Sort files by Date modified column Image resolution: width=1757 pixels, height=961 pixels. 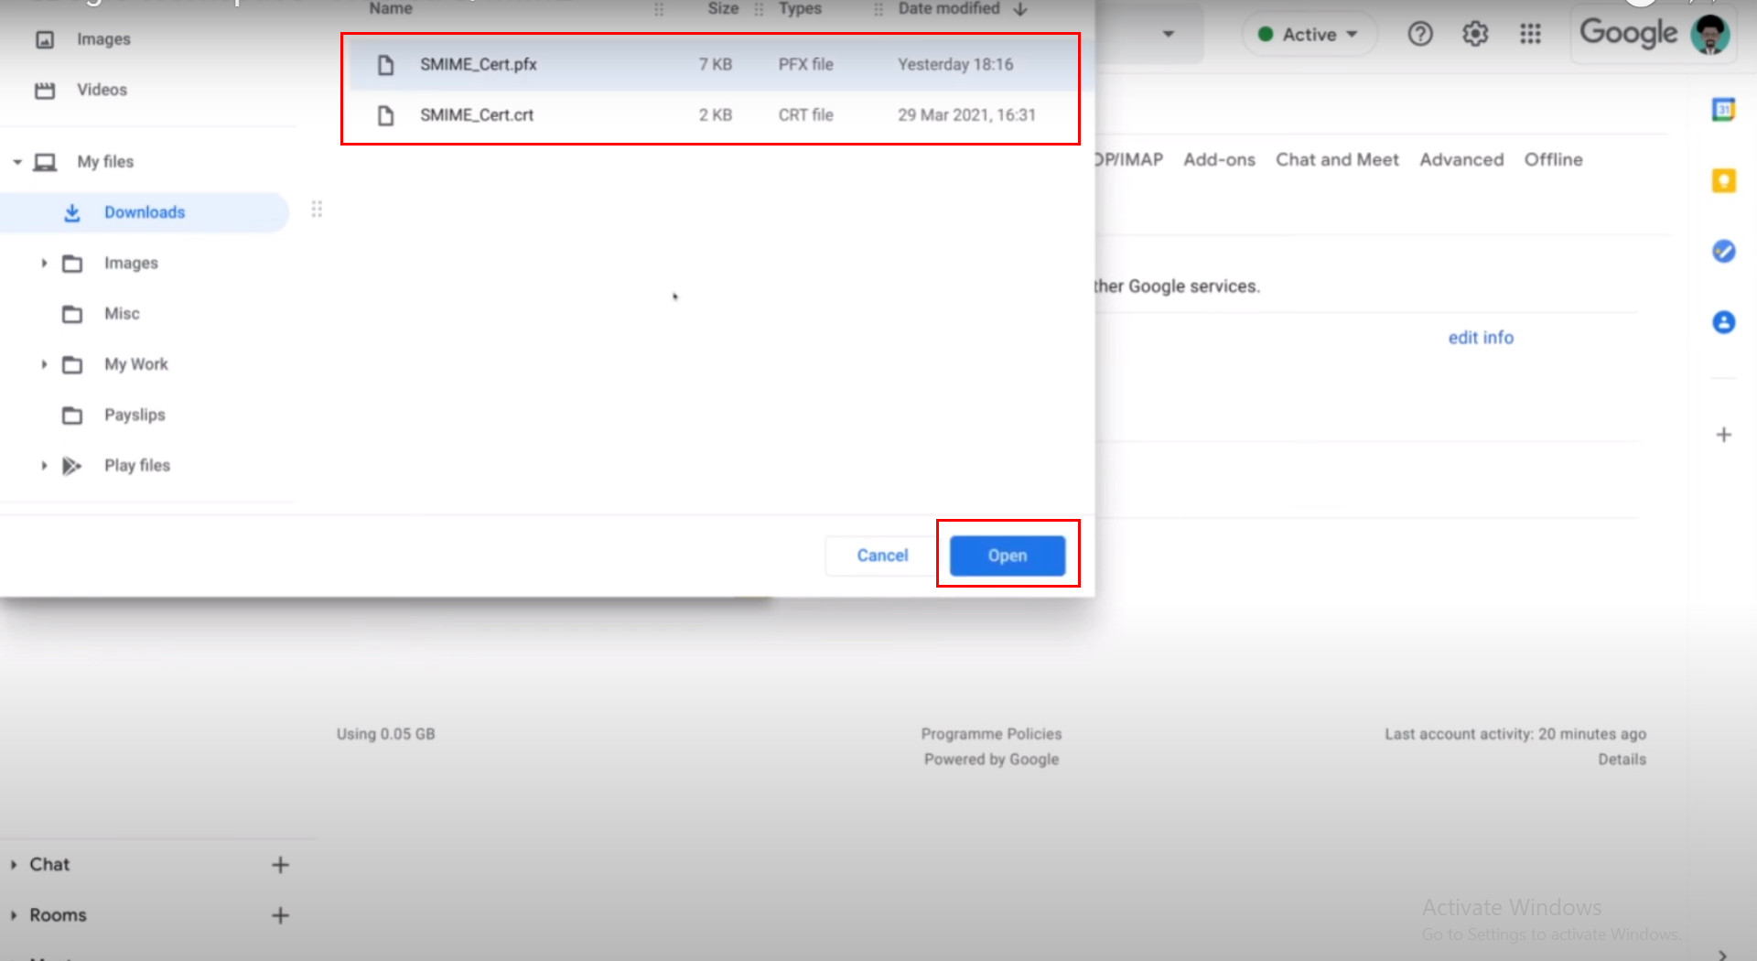pyautogui.click(x=948, y=9)
